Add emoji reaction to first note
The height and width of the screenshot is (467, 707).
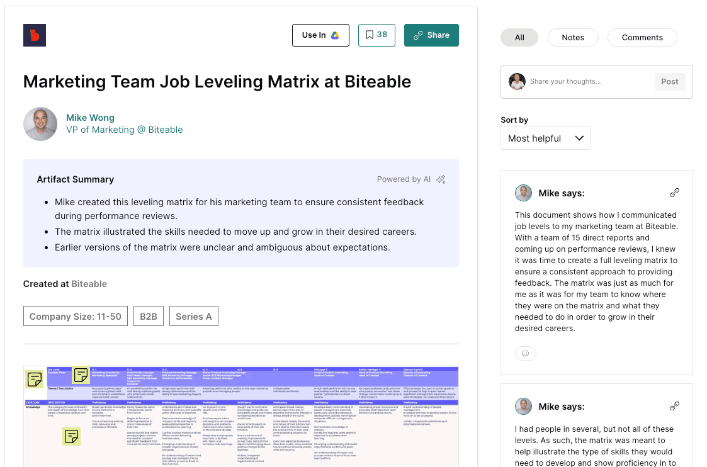[525, 353]
